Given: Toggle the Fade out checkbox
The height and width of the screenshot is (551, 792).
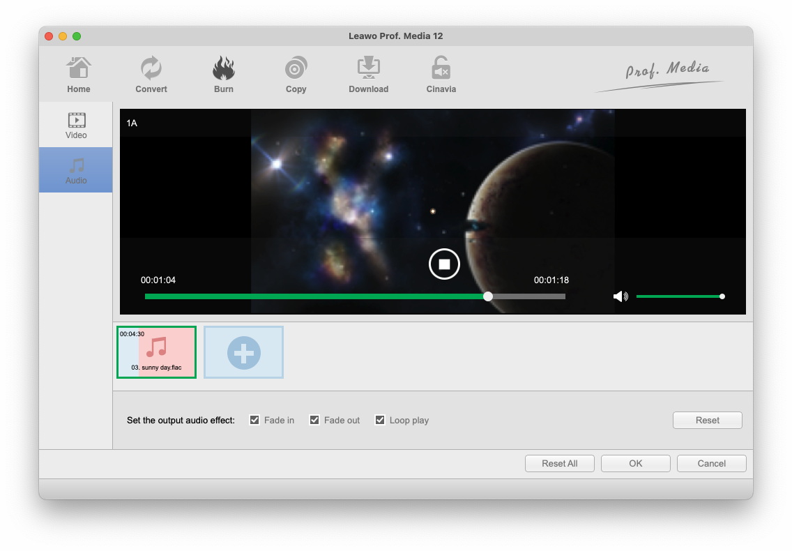Looking at the screenshot, I should click(314, 420).
